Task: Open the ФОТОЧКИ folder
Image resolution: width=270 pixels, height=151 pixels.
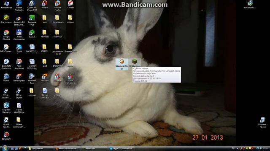Action: tap(57, 63)
